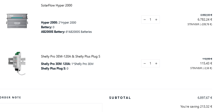Click the AB2000S Battery option line
Viewport: 215px width, 112px height.
pyautogui.click(x=66, y=32)
